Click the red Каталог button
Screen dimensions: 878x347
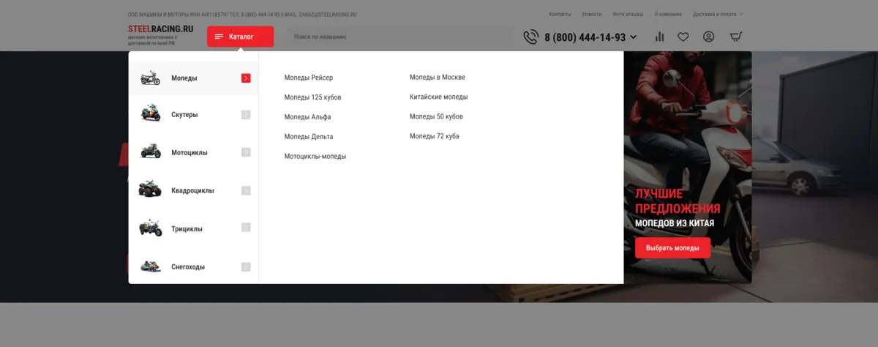click(240, 37)
